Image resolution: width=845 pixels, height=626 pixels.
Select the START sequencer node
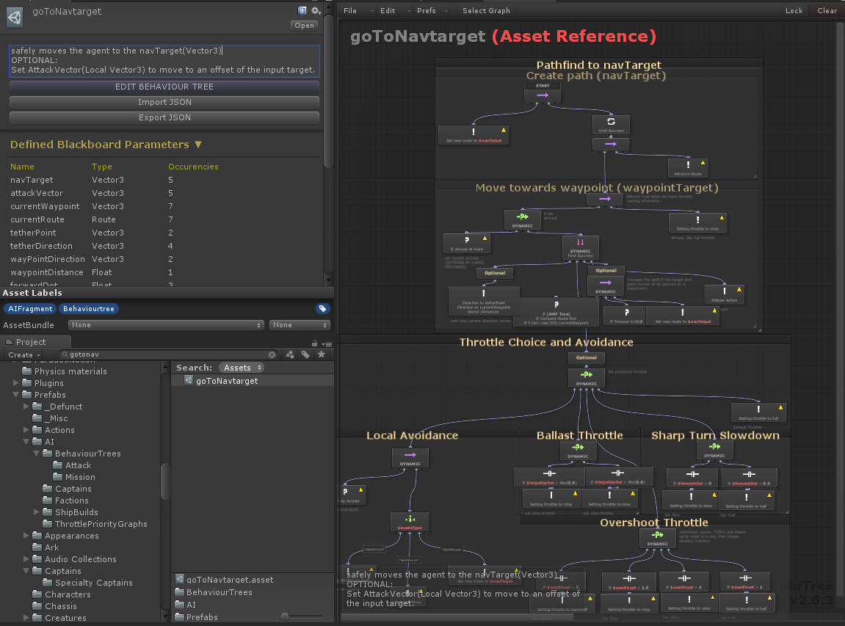point(542,95)
